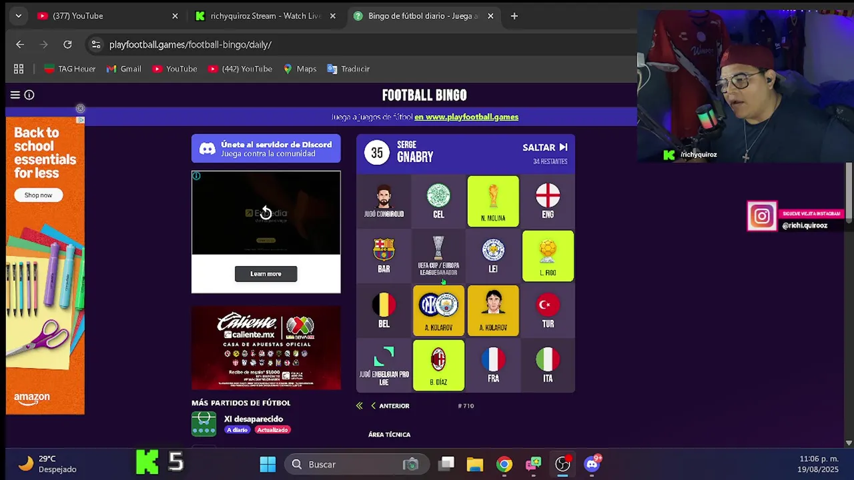Open File Explorer from the taskbar
The height and width of the screenshot is (480, 854).
tap(474, 464)
